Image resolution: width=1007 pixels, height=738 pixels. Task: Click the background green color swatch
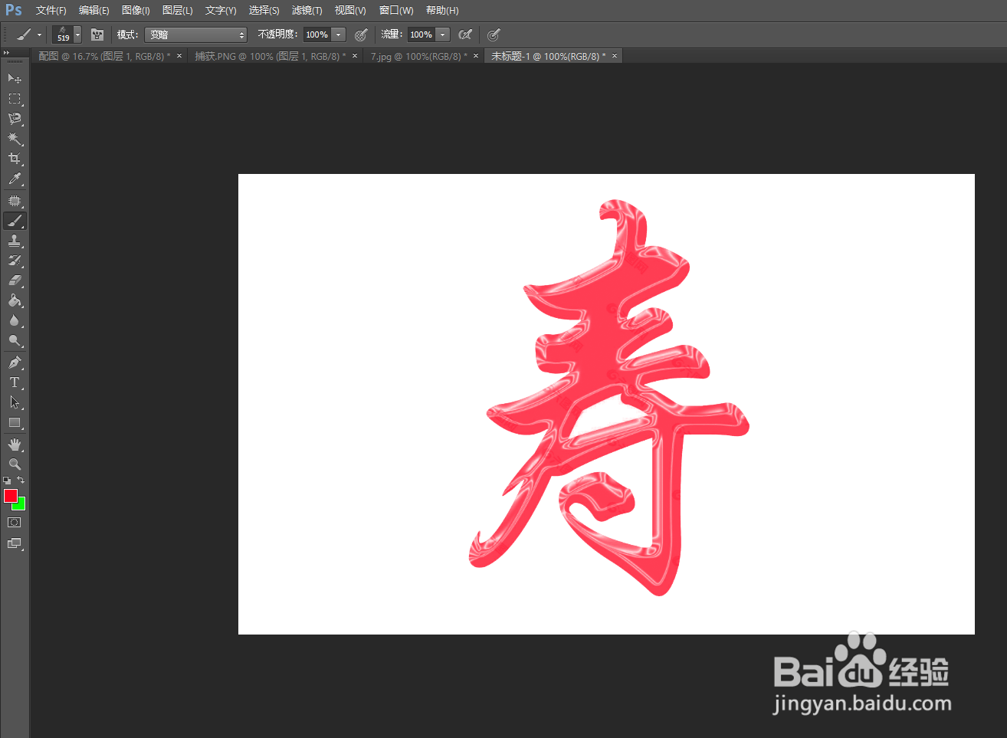point(21,506)
